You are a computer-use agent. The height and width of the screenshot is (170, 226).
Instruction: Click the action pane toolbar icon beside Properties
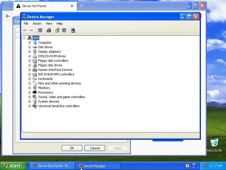tap(64, 30)
